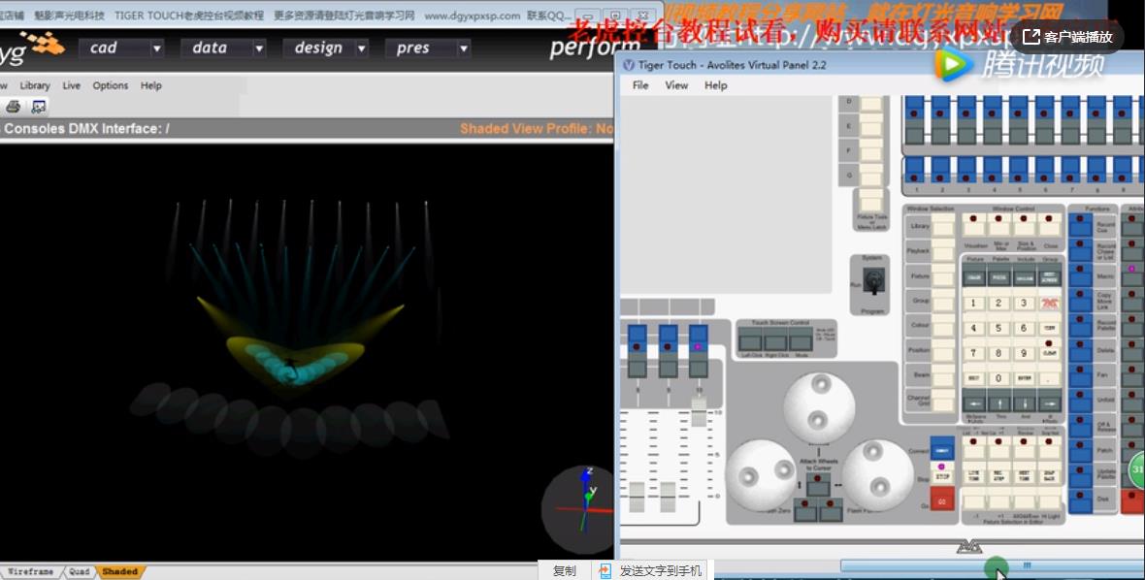Toggle the Attach Wheels to Cursor button
Viewport: 1145px width, 580px height.
coord(818,484)
